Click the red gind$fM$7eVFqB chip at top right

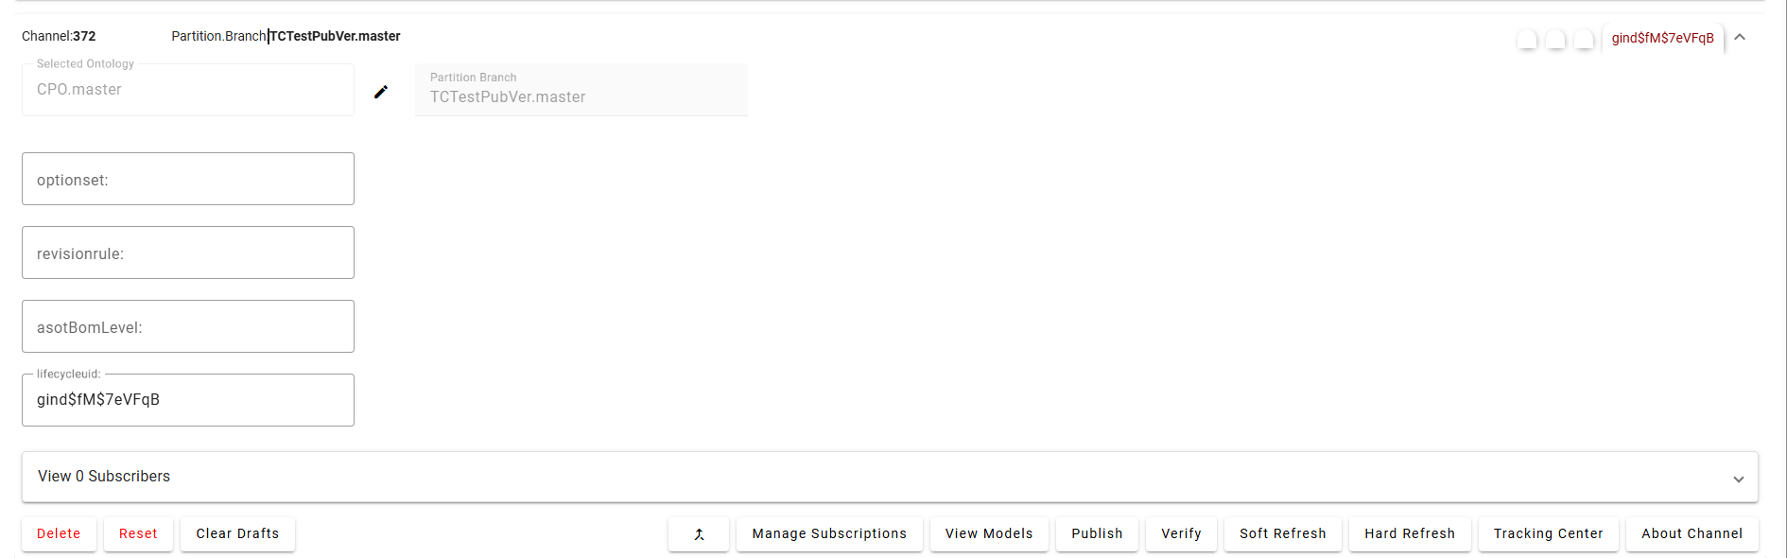pos(1662,39)
